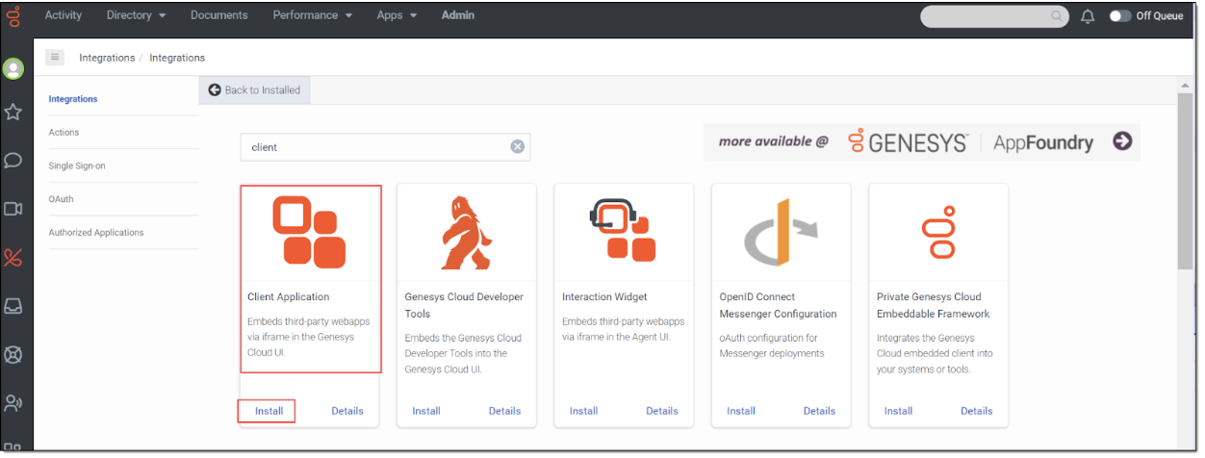Click the integrations search field containing client
The height and width of the screenshot is (458, 1205).
click(x=385, y=147)
